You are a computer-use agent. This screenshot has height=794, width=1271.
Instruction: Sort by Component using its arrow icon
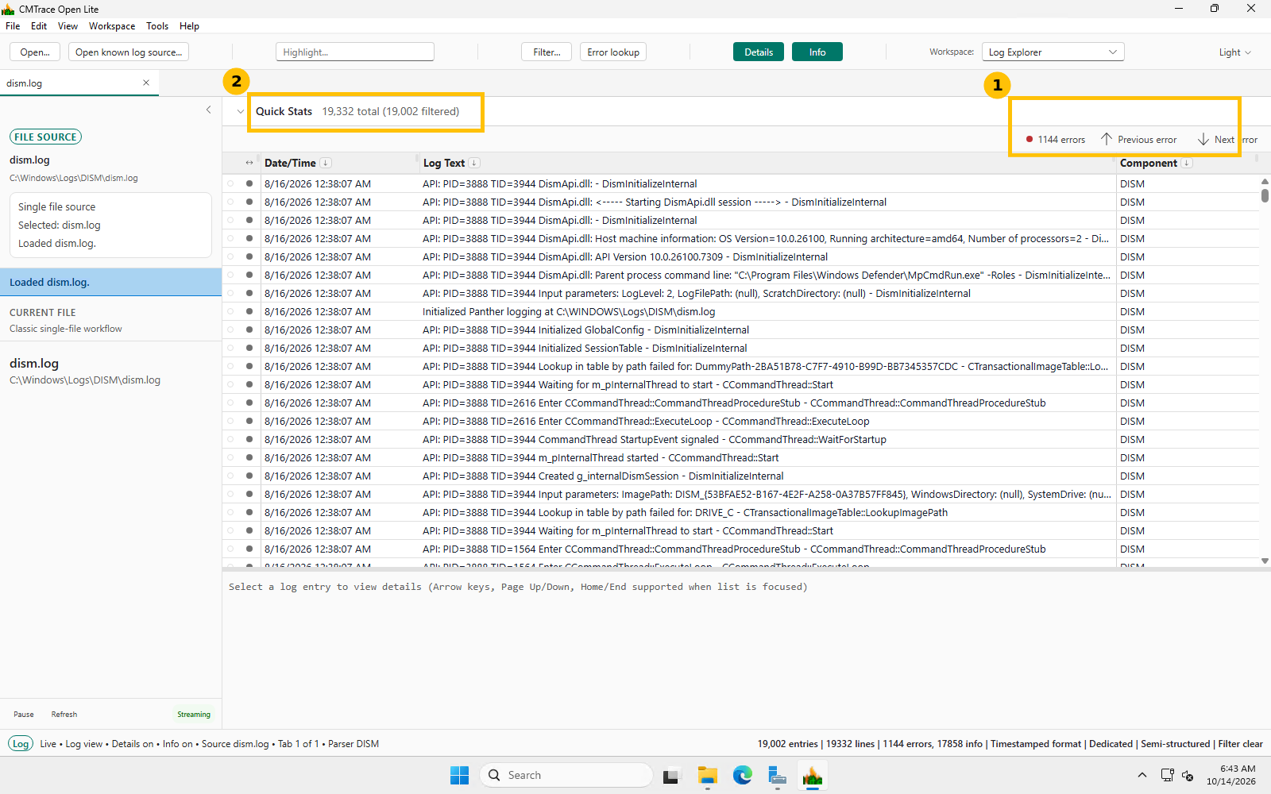pyautogui.click(x=1187, y=163)
